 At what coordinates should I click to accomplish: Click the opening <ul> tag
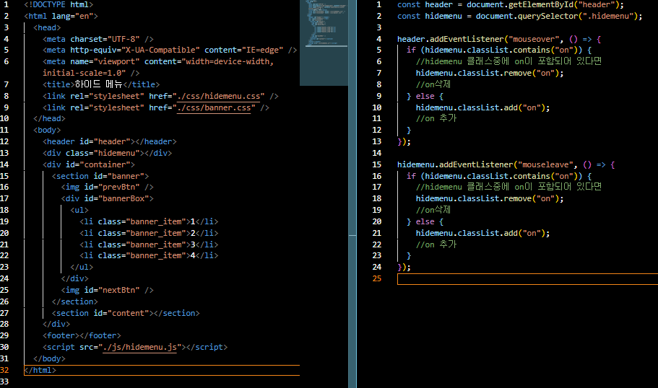point(79,210)
